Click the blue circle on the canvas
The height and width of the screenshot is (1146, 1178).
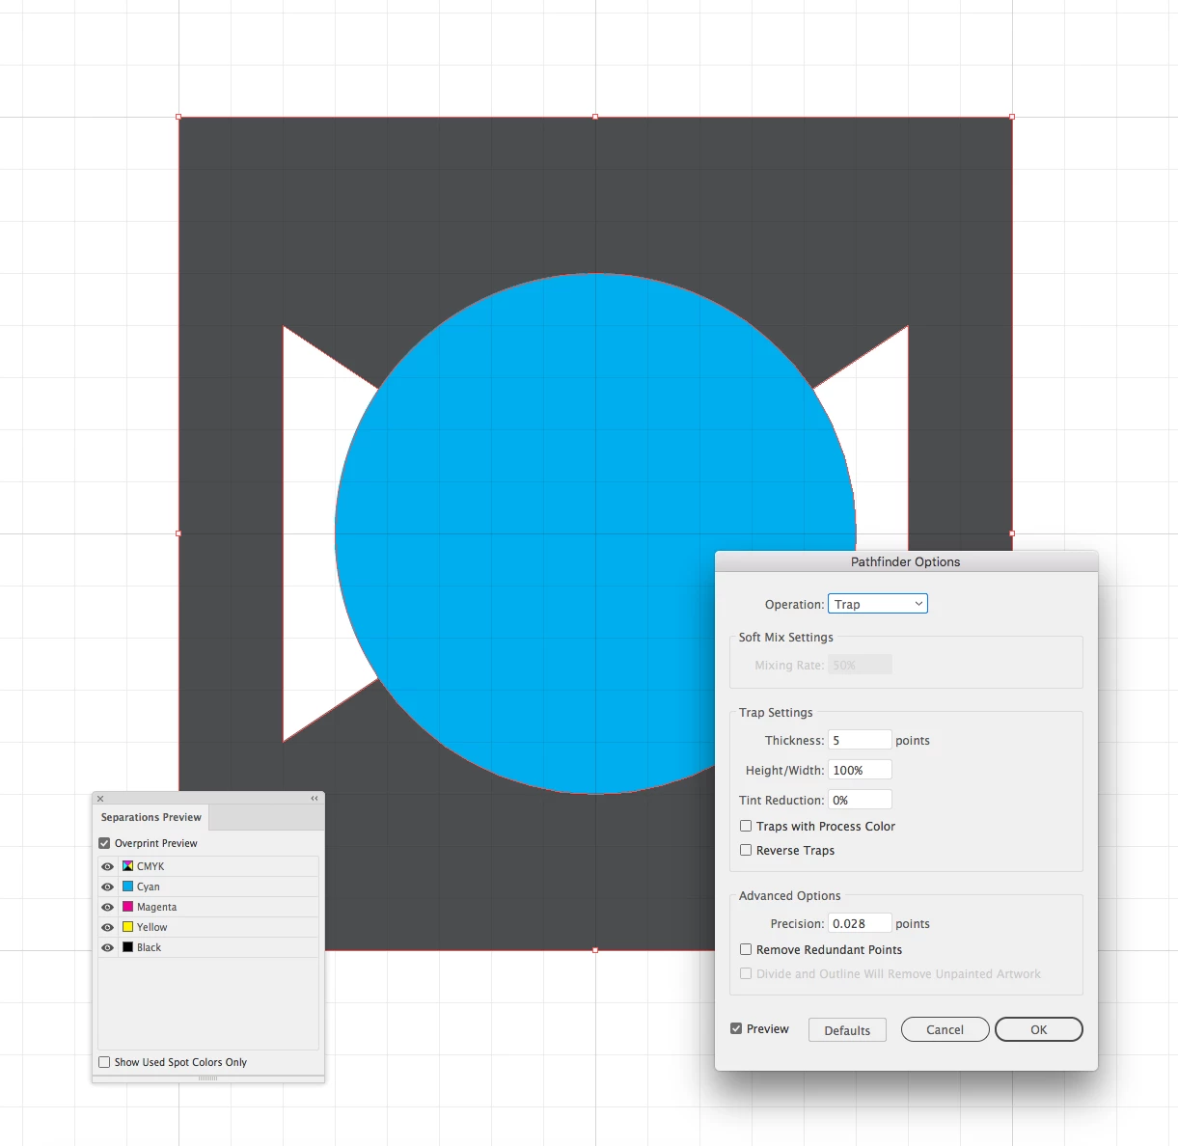click(595, 533)
